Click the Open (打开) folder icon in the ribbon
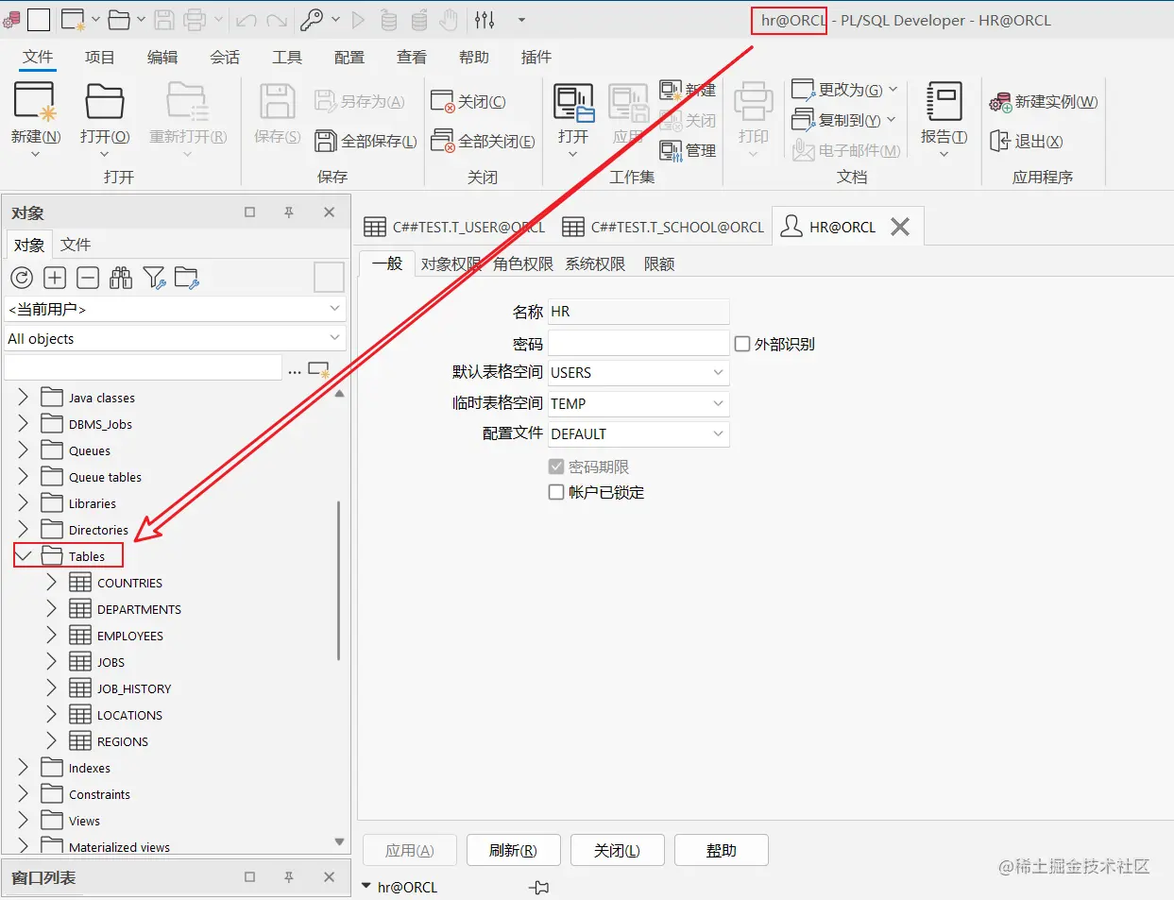 pos(105,102)
